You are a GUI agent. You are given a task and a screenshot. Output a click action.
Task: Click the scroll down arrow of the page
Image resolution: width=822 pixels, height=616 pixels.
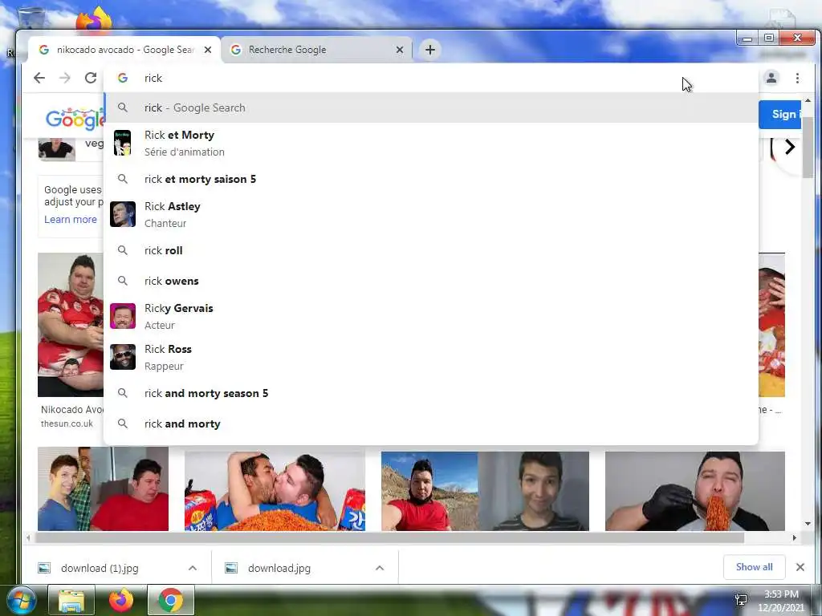pos(808,524)
